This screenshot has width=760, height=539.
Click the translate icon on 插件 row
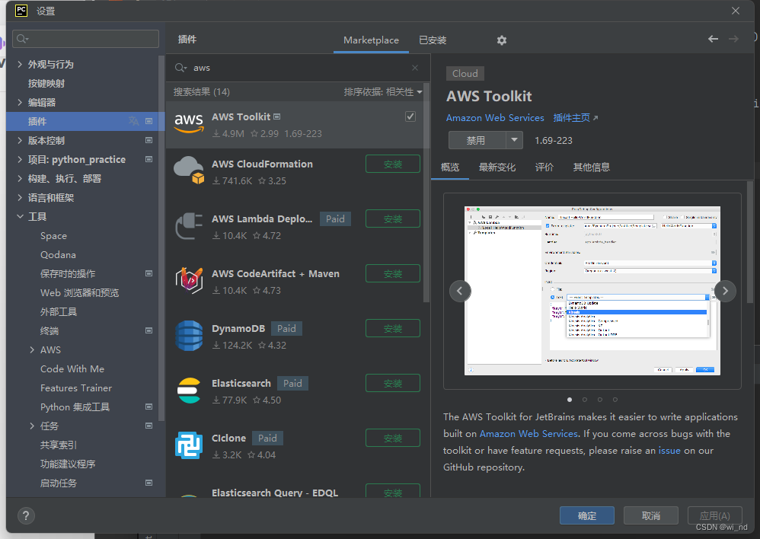pos(134,121)
